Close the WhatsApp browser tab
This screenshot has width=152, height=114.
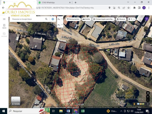pyautogui.click(x=70, y=3)
